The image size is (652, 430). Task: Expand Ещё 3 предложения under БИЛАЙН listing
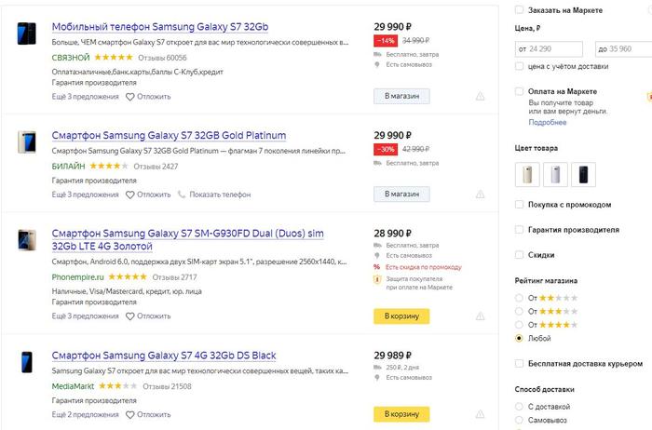coord(86,195)
